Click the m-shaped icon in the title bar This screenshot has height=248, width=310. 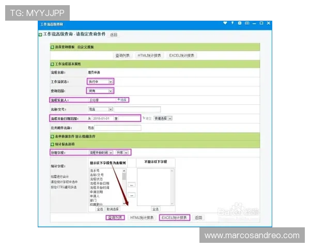pos(247,23)
